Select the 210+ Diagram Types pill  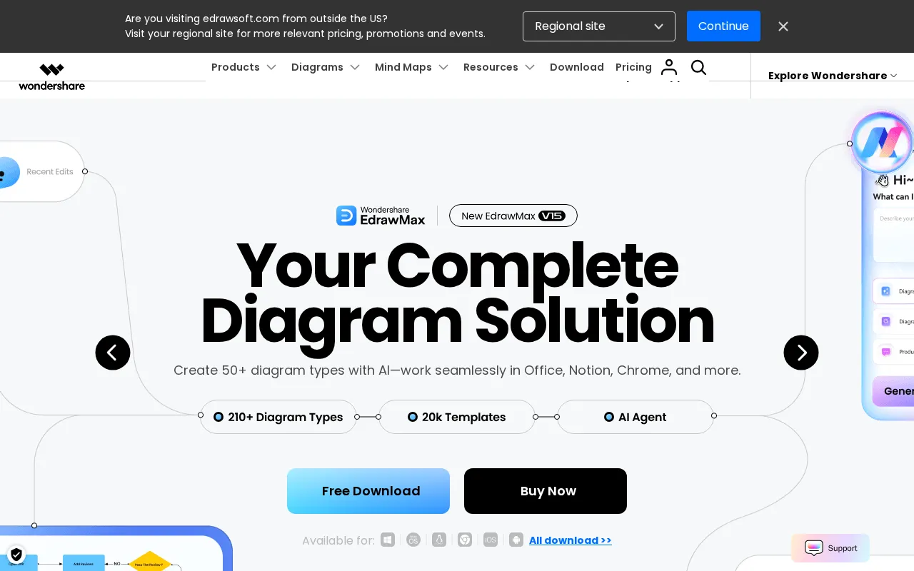point(278,417)
